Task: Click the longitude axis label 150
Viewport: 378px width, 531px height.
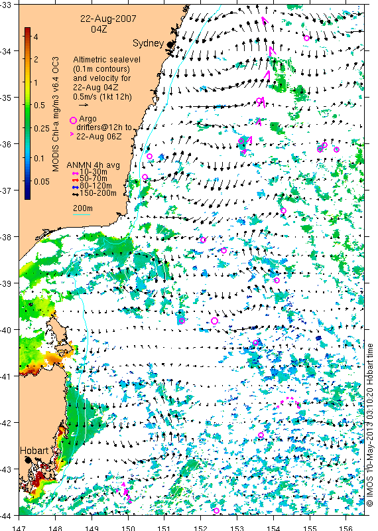Action: coord(128,528)
